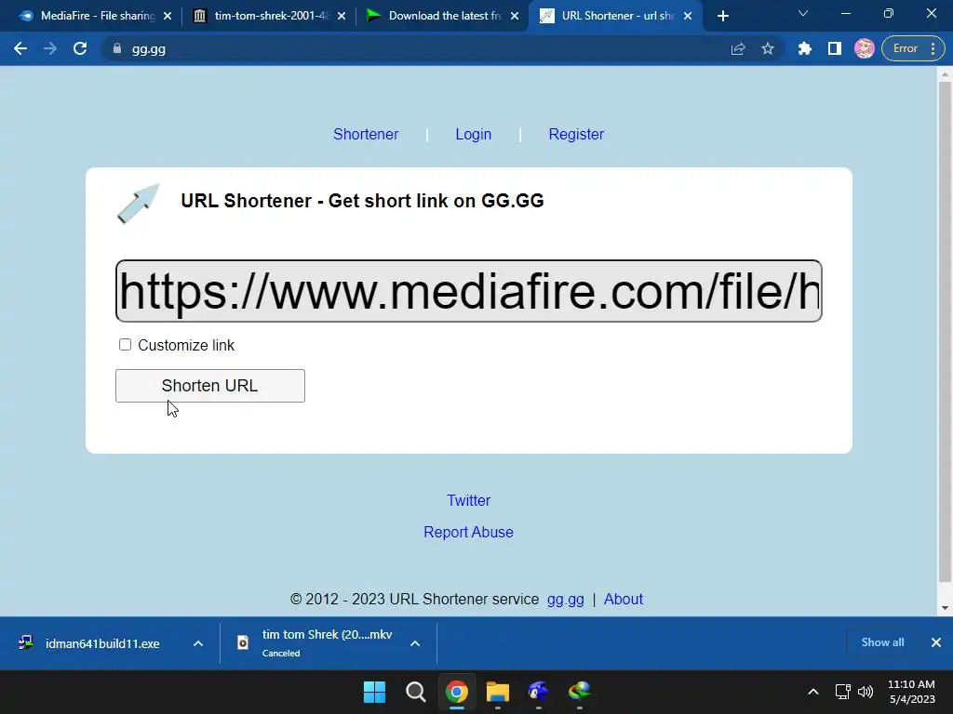Open the Register link
This screenshot has height=714, width=953.
point(576,134)
